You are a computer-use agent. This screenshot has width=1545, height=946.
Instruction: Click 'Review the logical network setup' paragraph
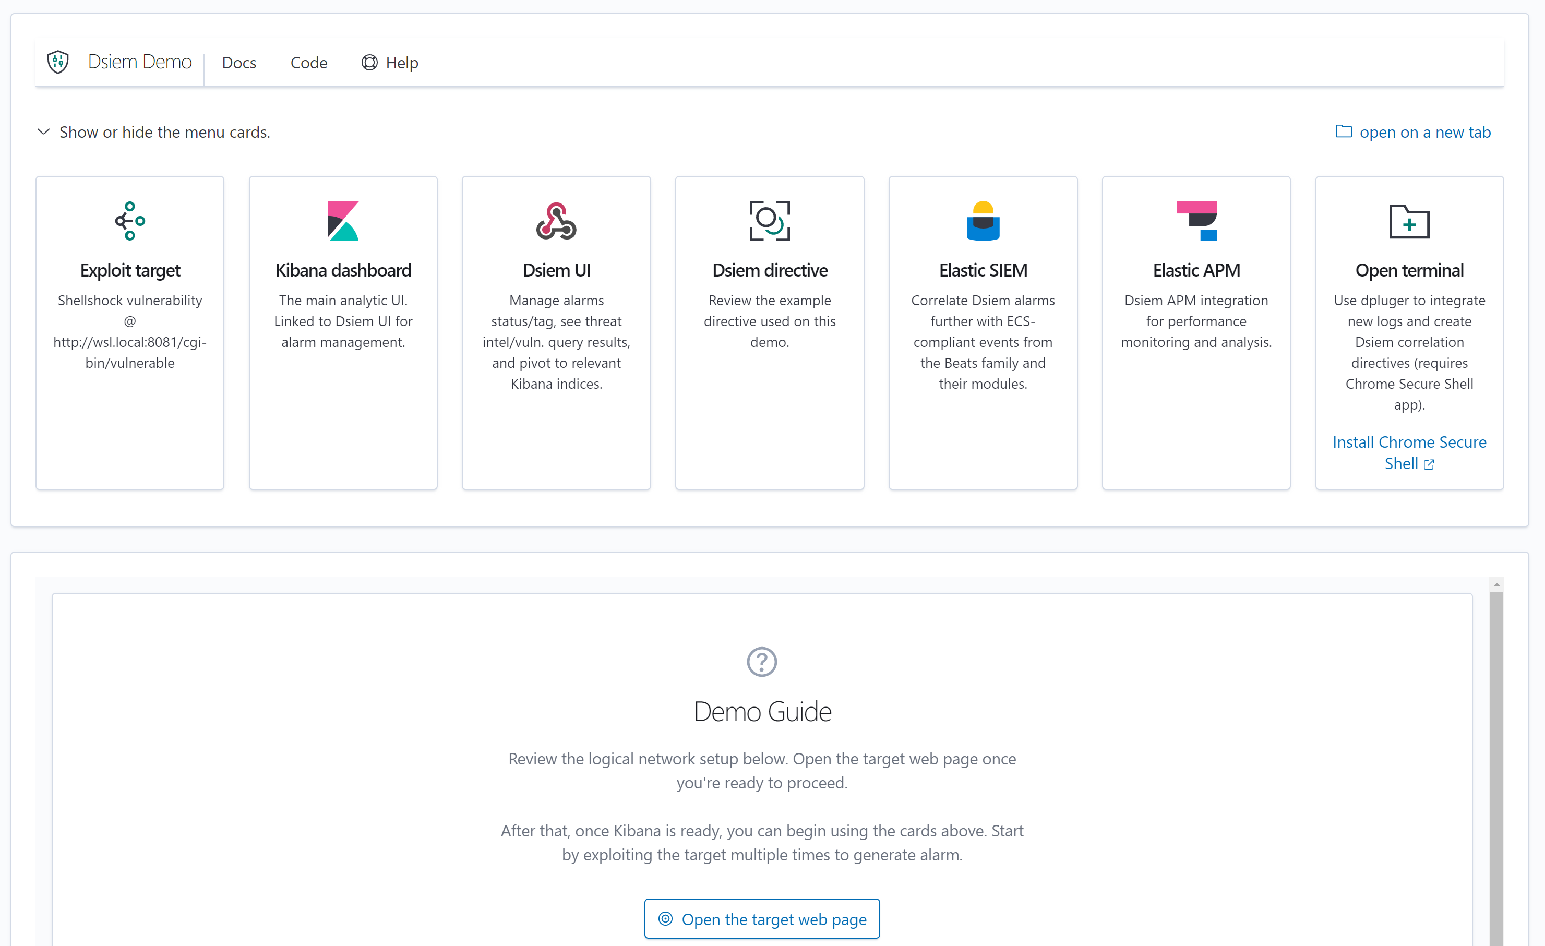point(762,771)
